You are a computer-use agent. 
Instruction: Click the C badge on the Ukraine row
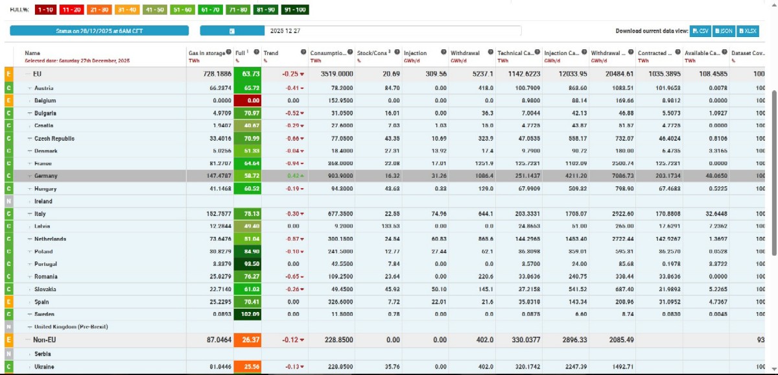[8, 367]
